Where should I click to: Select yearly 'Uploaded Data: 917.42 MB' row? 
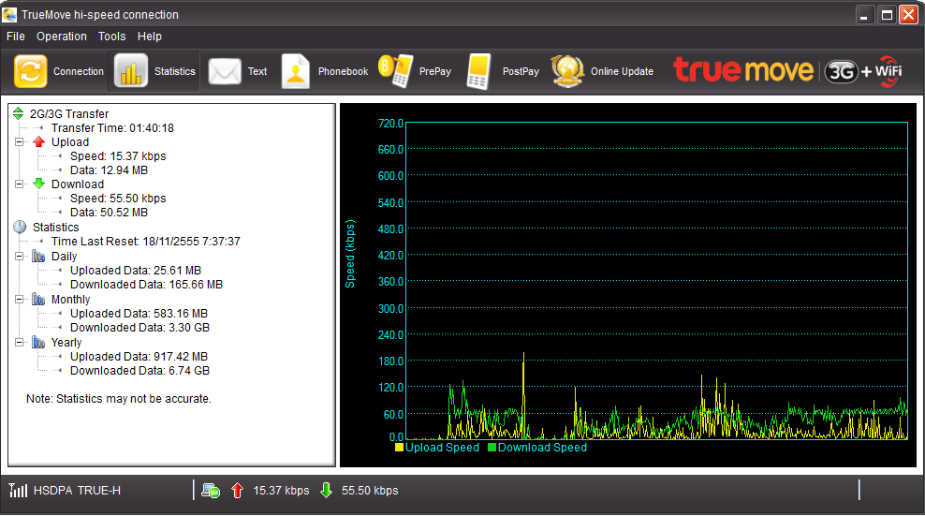(x=139, y=357)
